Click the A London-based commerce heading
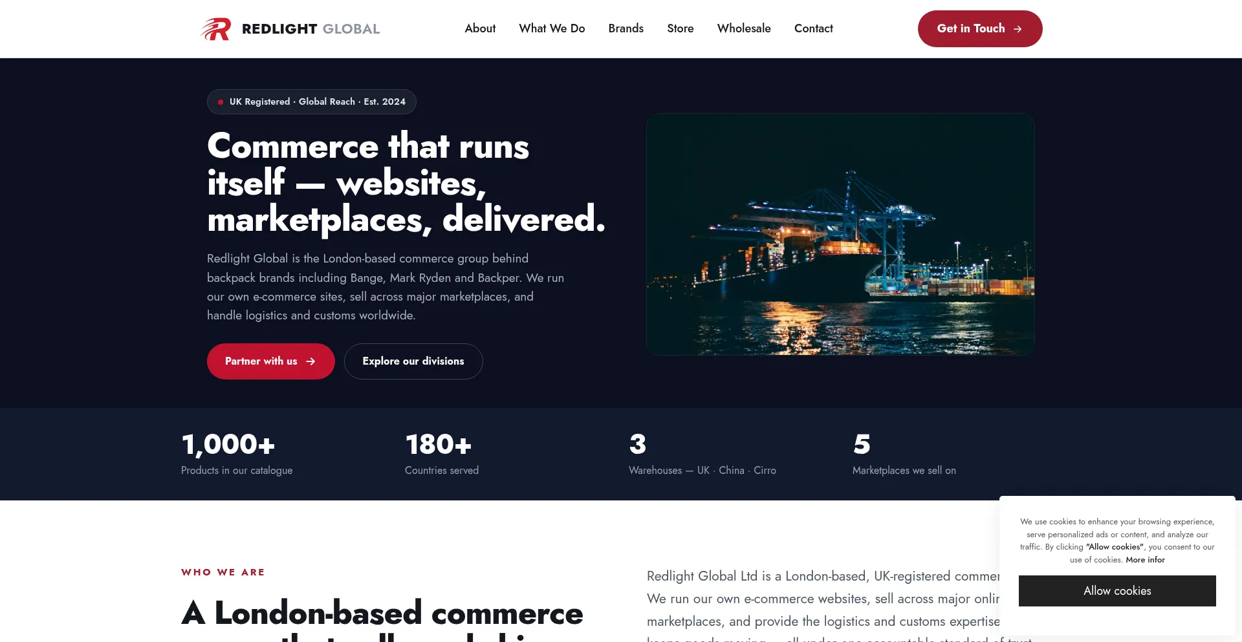This screenshot has width=1242, height=642. (x=382, y=619)
